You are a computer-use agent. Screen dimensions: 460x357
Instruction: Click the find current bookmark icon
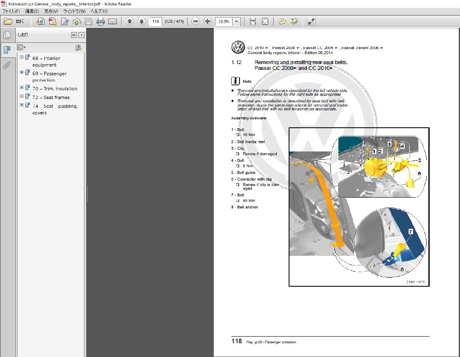(78, 47)
